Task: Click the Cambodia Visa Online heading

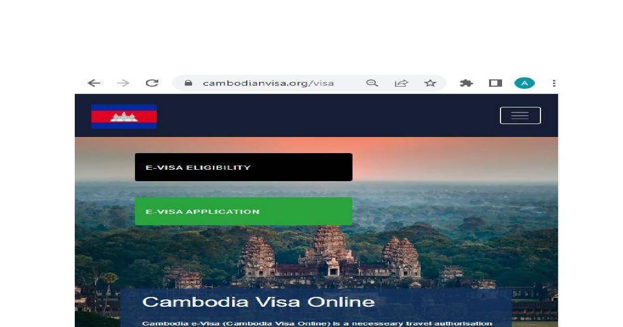Action: pyautogui.click(x=259, y=302)
